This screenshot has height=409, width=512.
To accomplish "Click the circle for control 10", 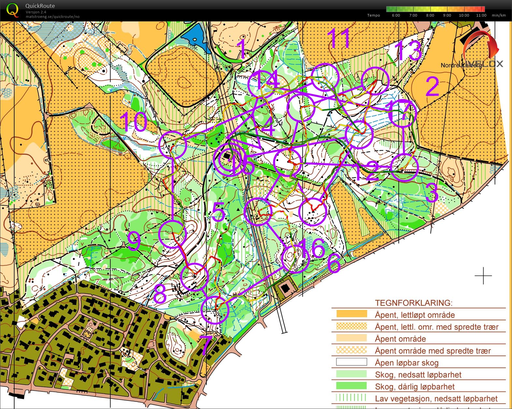I will [173, 145].
